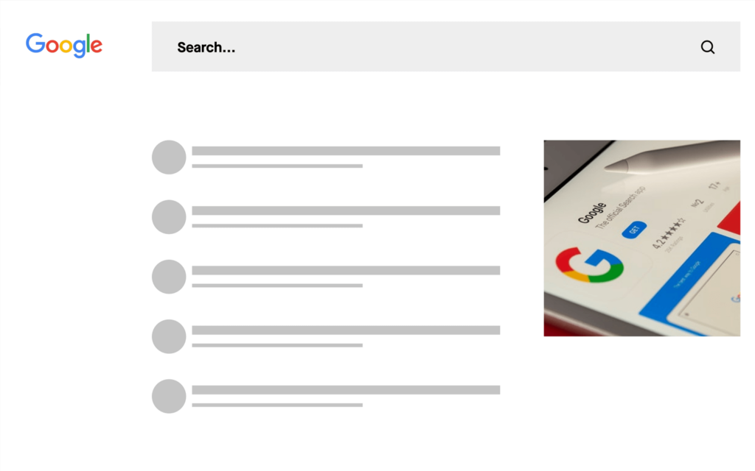
Task: Open the second result's title bar
Action: pyautogui.click(x=346, y=210)
